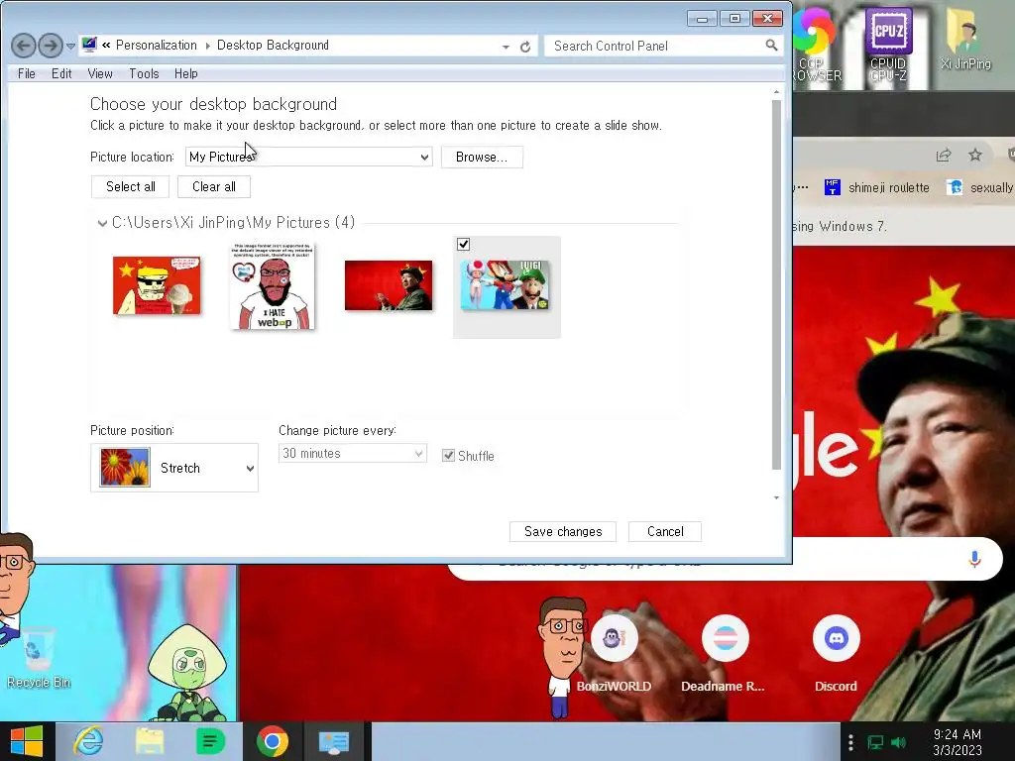
Task: Bookmark the page with the star icon
Action: 975,156
